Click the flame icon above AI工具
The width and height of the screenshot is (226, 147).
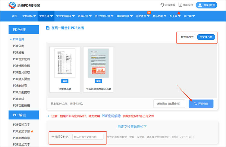pyautogui.click(x=179, y=13)
